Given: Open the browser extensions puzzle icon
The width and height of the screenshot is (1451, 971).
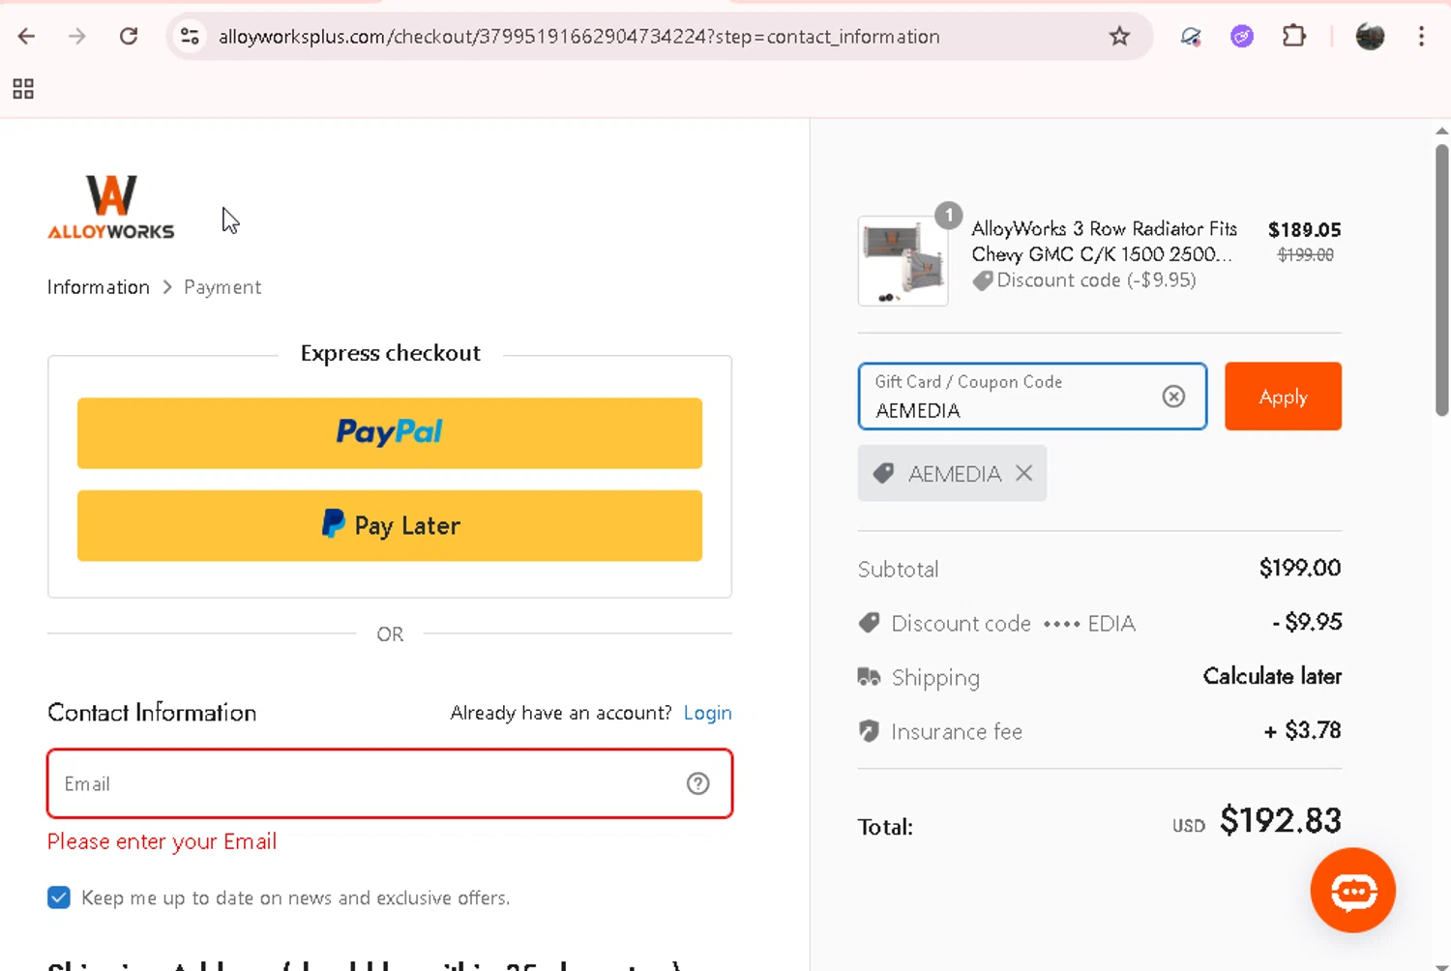Looking at the screenshot, I should point(1293,37).
